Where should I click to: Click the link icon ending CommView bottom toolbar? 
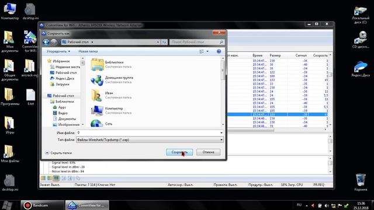point(78,178)
